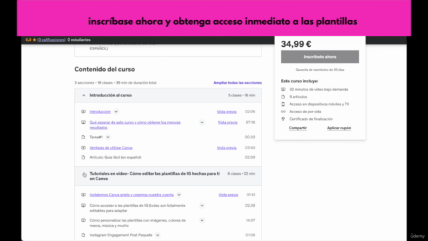The height and width of the screenshot is (241, 428).
Task: Expand the Introducción lecture description chevron
Action: [116, 112]
